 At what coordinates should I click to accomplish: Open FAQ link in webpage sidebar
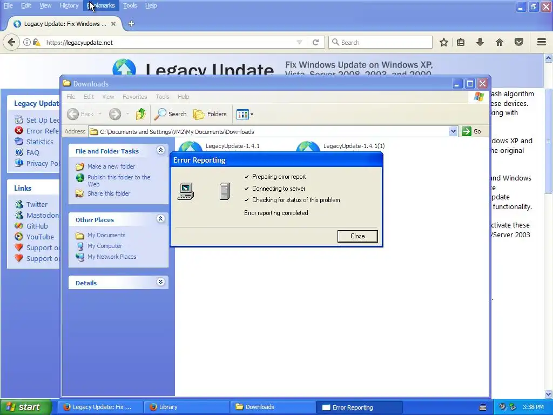click(33, 153)
